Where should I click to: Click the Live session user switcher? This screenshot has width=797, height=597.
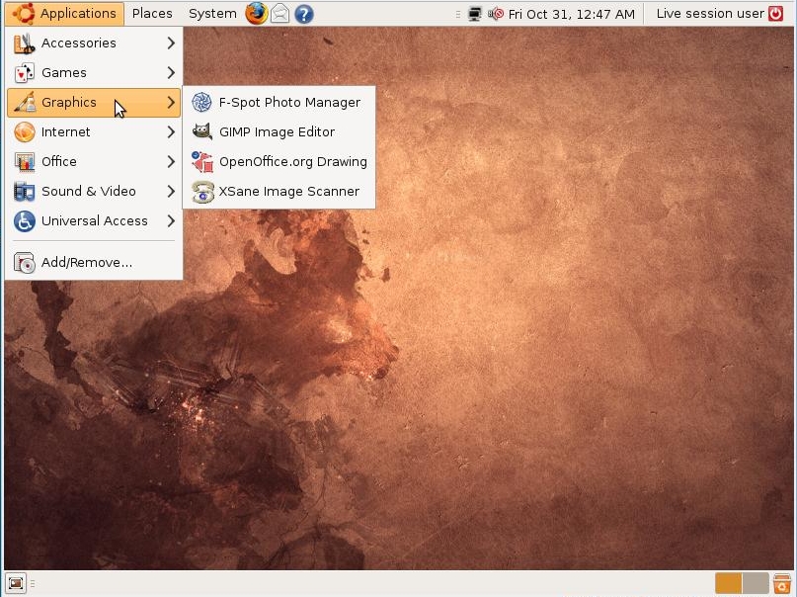[x=710, y=14]
